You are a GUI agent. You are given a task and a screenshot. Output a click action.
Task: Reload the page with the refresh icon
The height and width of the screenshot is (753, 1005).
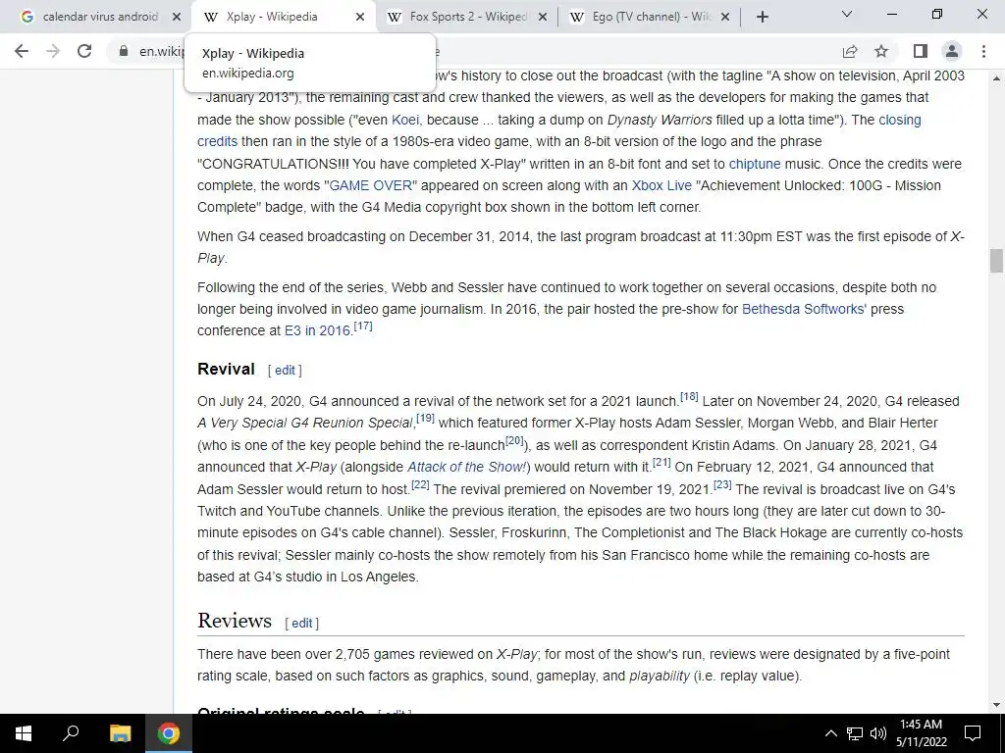pyautogui.click(x=84, y=51)
